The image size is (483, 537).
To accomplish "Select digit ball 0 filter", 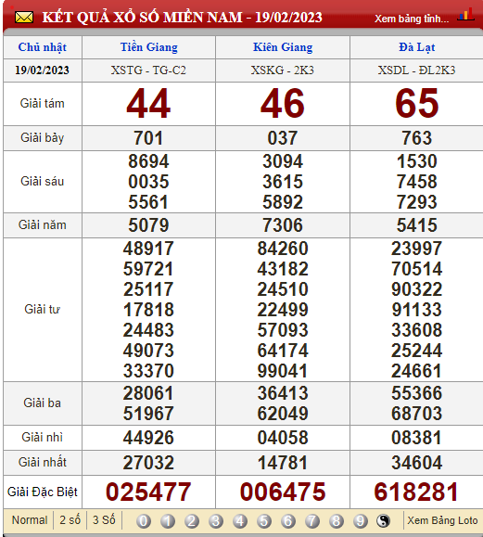I will (x=144, y=521).
